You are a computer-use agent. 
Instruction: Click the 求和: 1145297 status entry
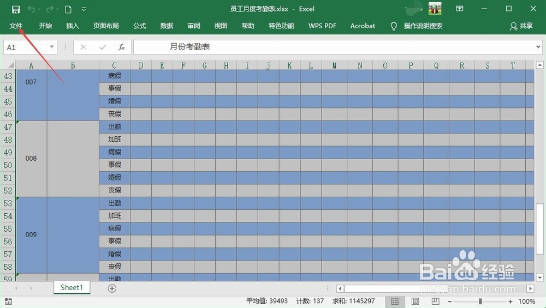[353, 301]
